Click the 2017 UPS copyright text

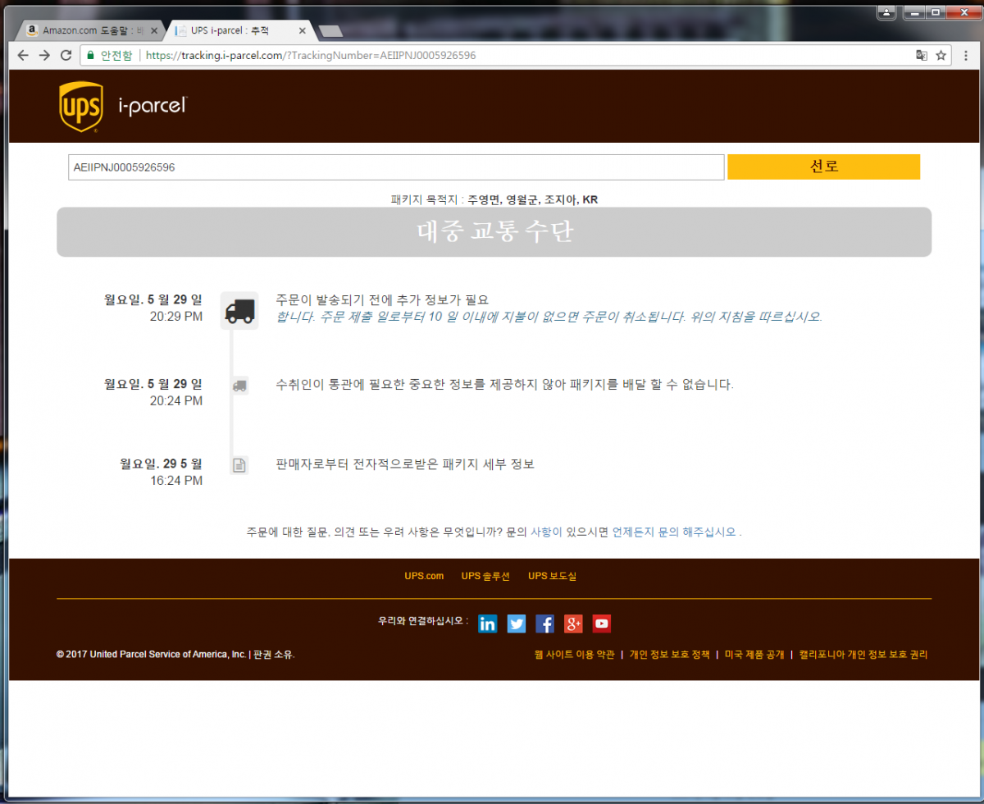pos(175,655)
